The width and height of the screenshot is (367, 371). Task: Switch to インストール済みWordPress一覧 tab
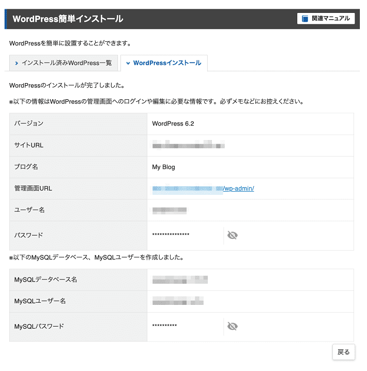tap(64, 63)
